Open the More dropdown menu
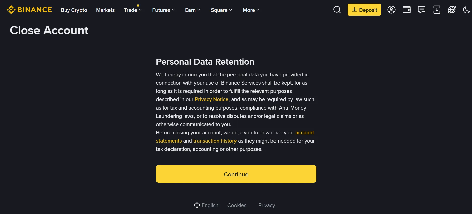The image size is (472, 214). (251, 10)
